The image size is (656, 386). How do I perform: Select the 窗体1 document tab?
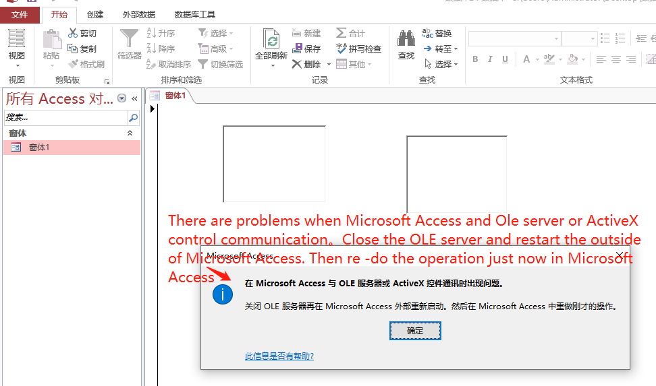tap(170, 96)
